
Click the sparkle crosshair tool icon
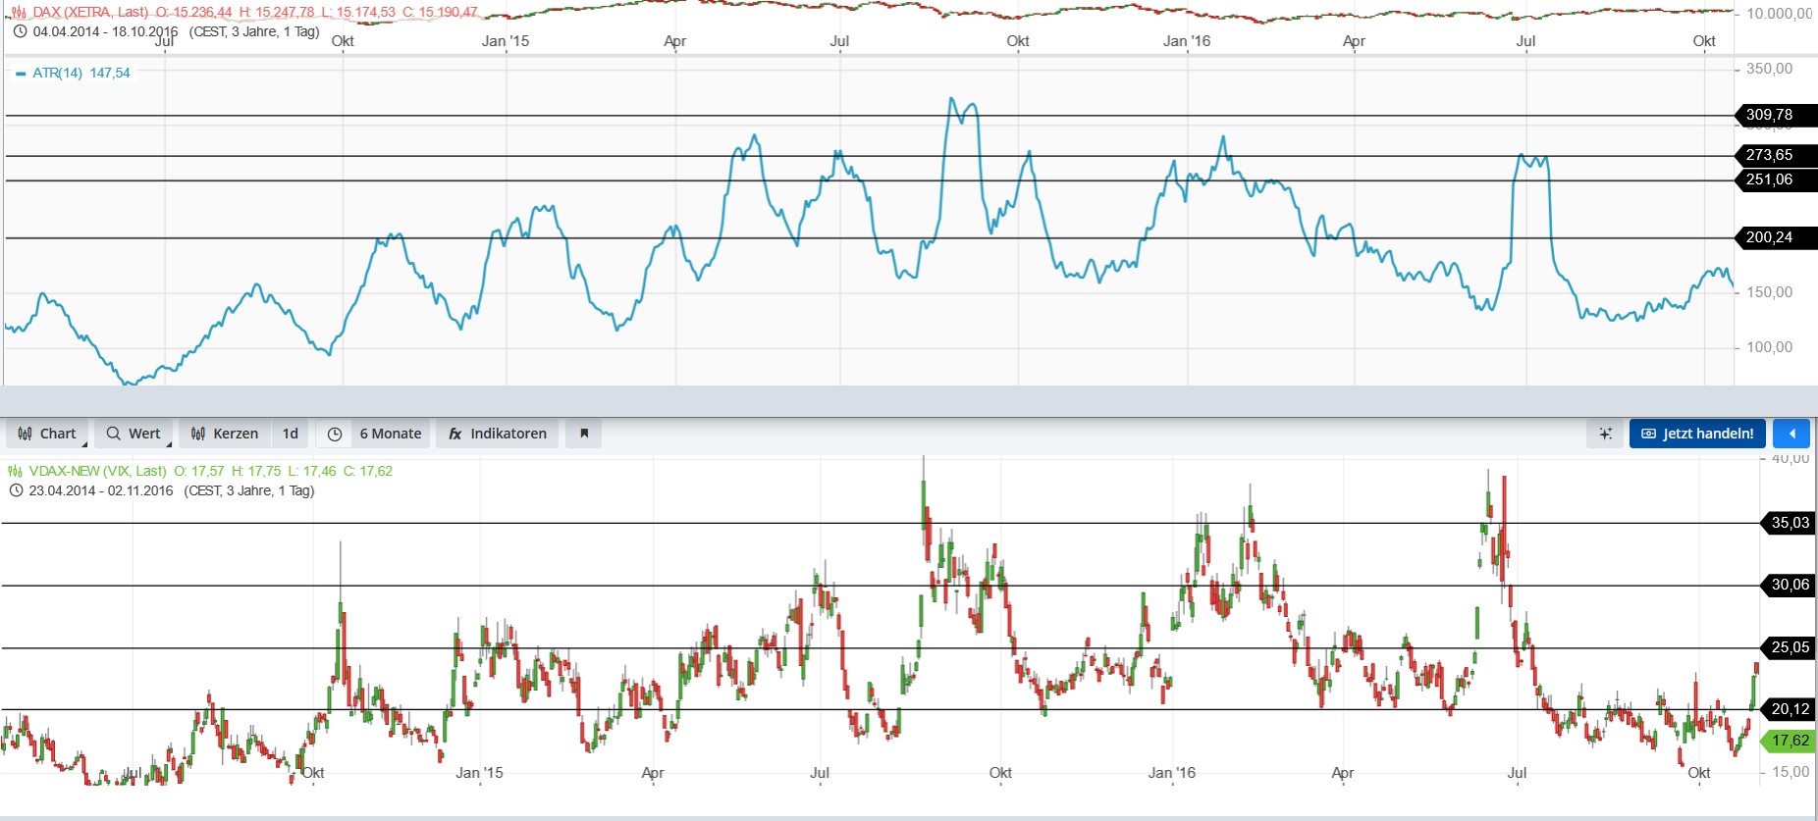pyautogui.click(x=1606, y=434)
